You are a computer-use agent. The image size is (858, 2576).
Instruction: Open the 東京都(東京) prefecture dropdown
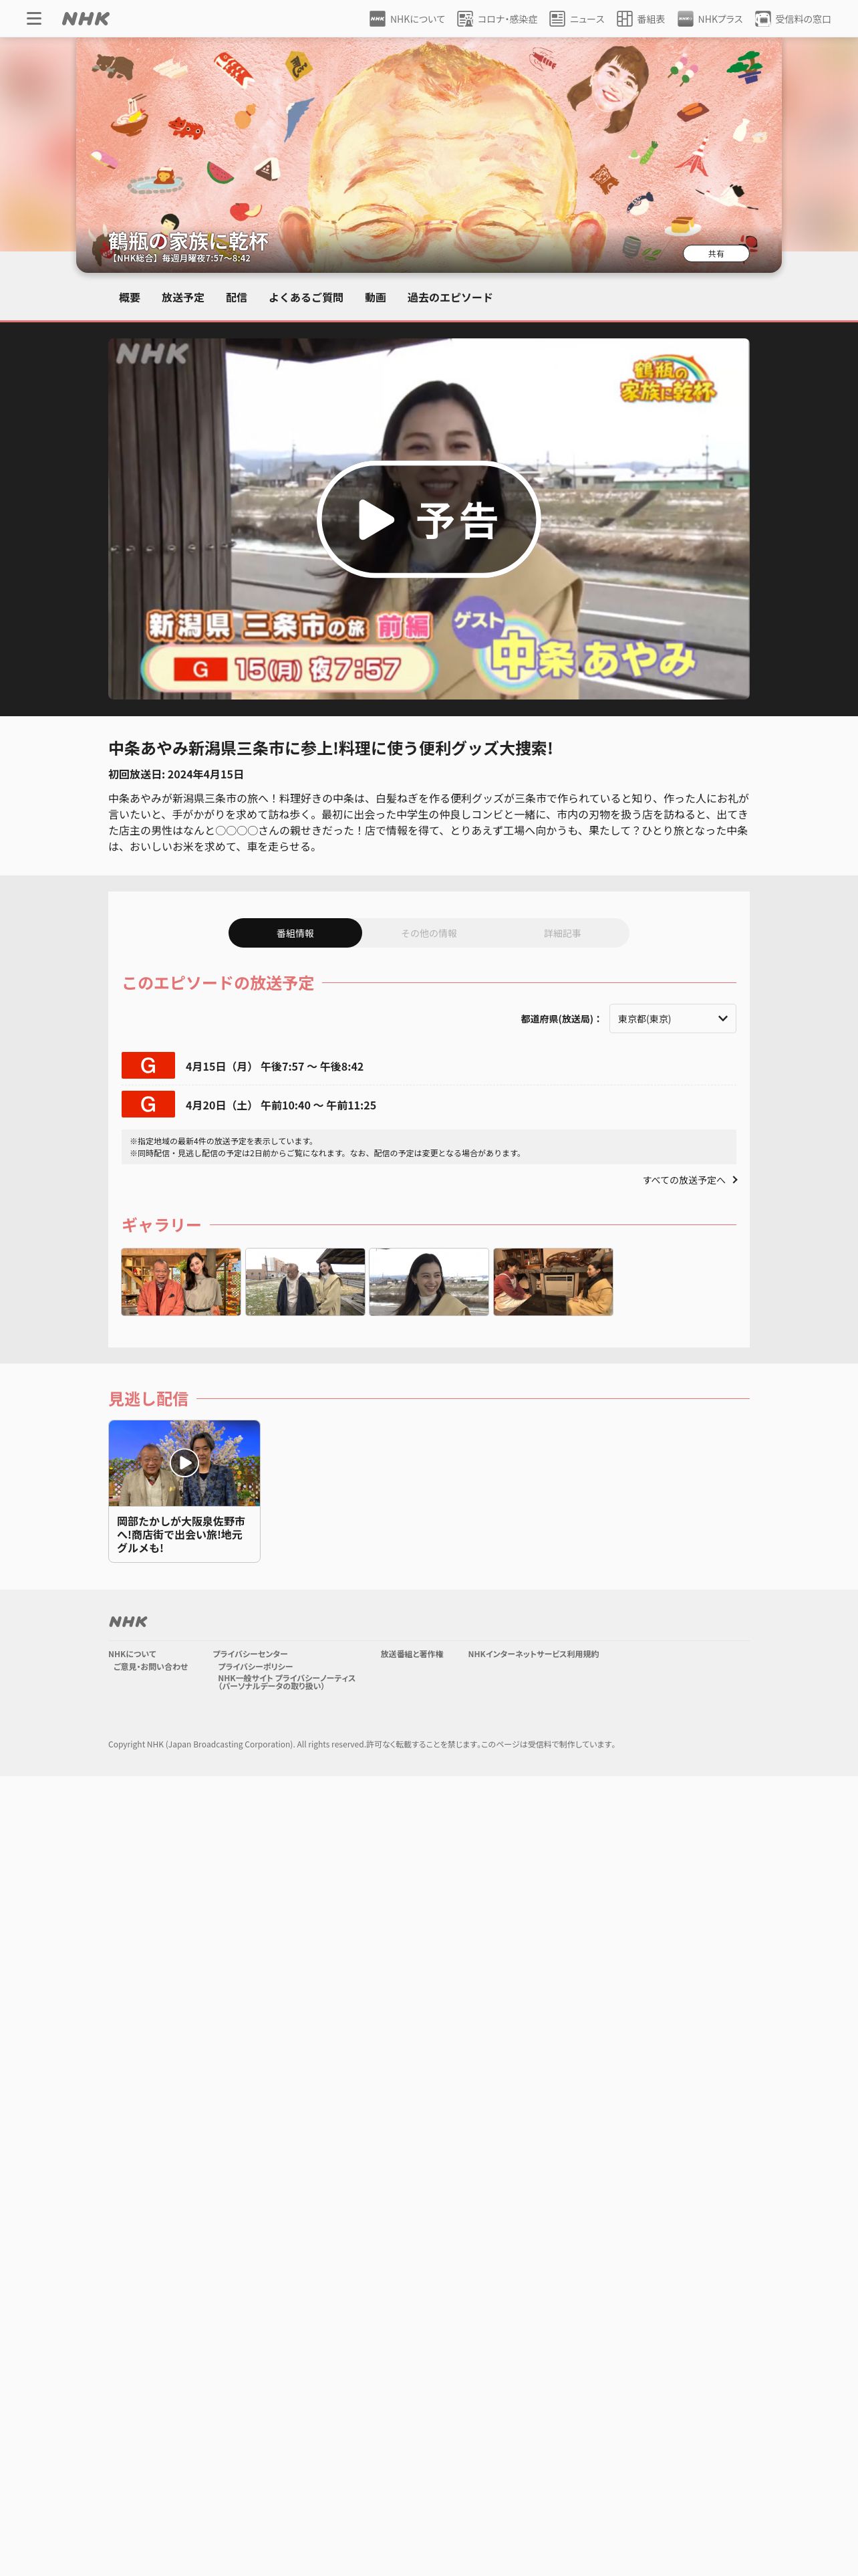coord(672,1019)
